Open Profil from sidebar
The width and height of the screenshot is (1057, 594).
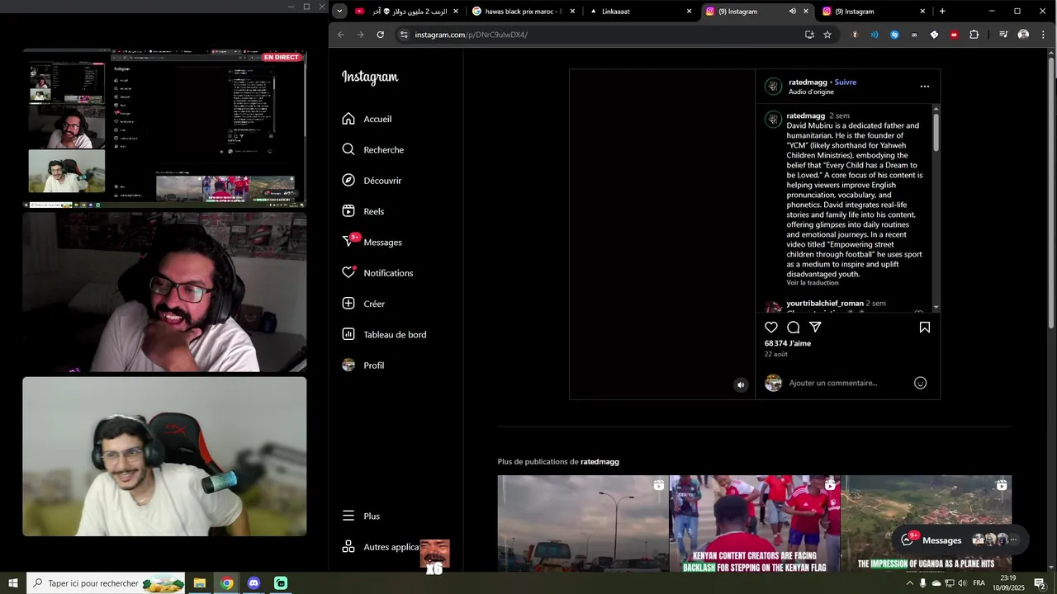pos(363,365)
